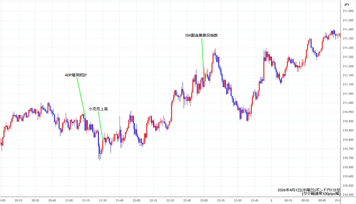Click the 23:00 time axis label
Viewport: 356px width, 204px height.
[204, 200]
